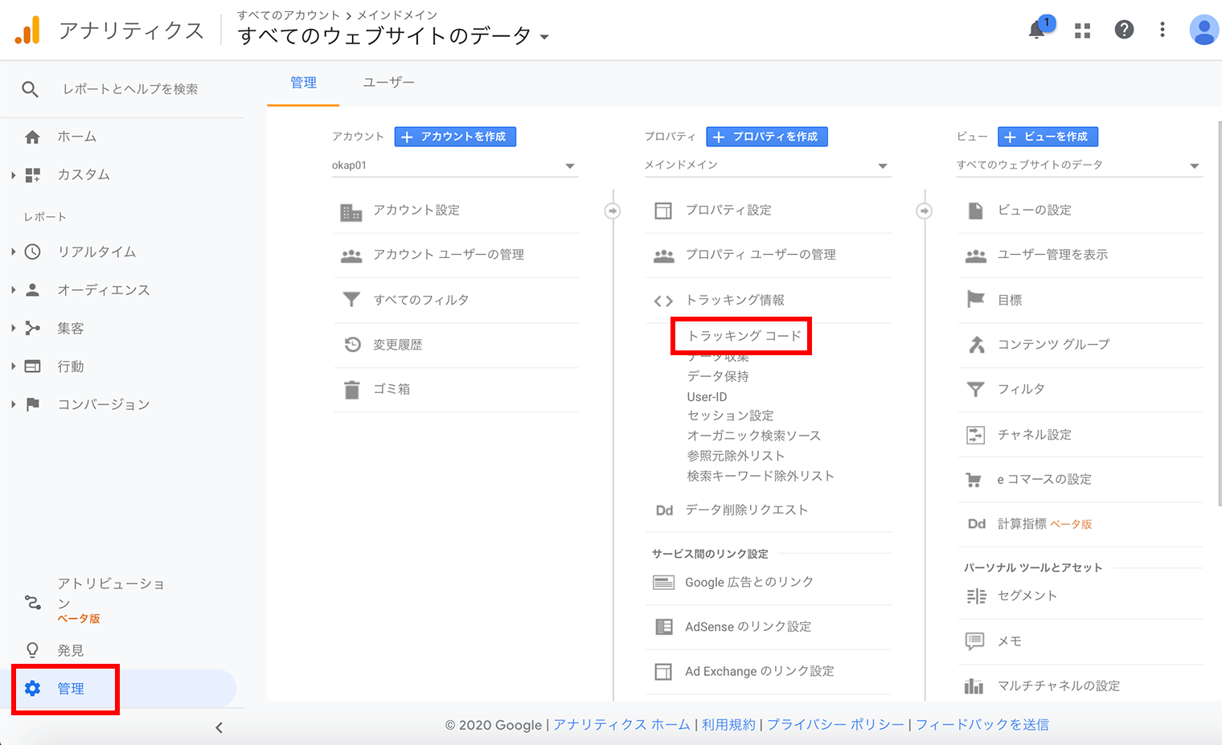The width and height of the screenshot is (1222, 745).
Task: Expand the カスタム sidebar section arrow
Action: tap(13, 174)
